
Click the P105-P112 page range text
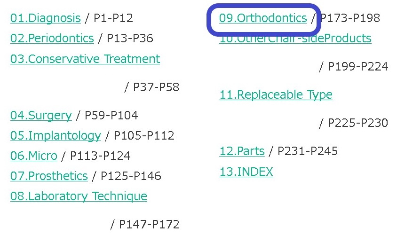[x=144, y=135]
